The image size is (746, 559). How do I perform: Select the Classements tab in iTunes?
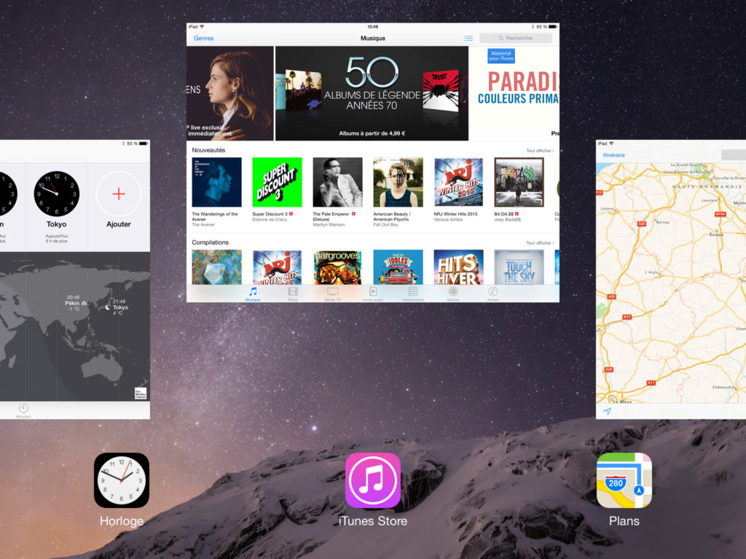pyautogui.click(x=412, y=294)
